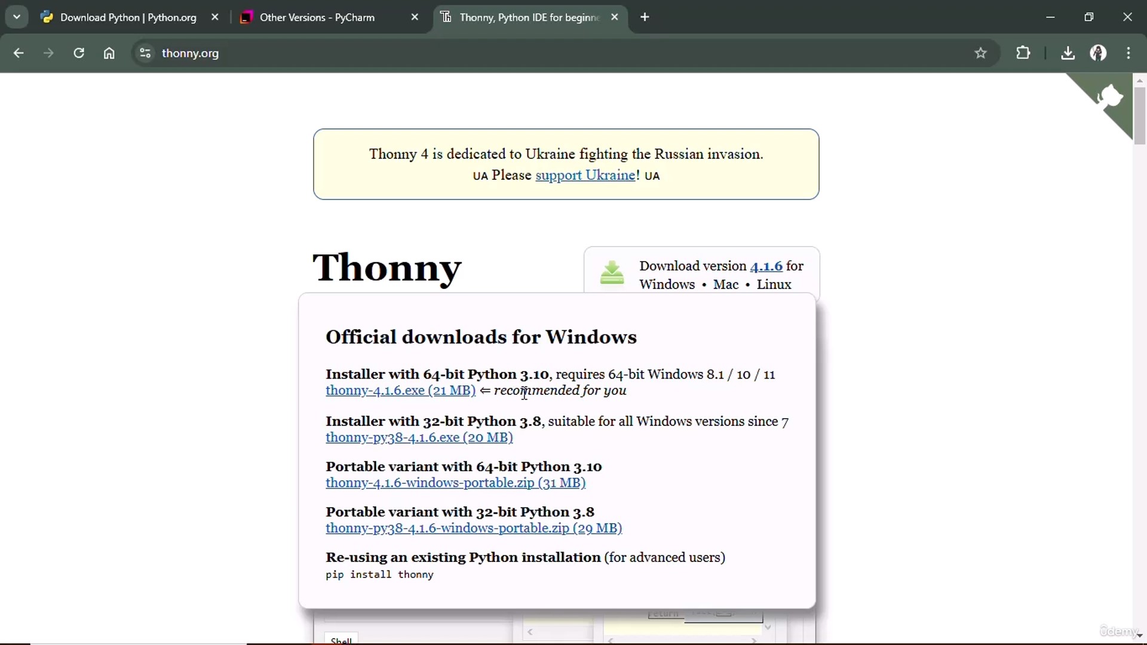Screen dimensions: 1147x645
Task: Click the green download arrow icon
Action: (612, 273)
